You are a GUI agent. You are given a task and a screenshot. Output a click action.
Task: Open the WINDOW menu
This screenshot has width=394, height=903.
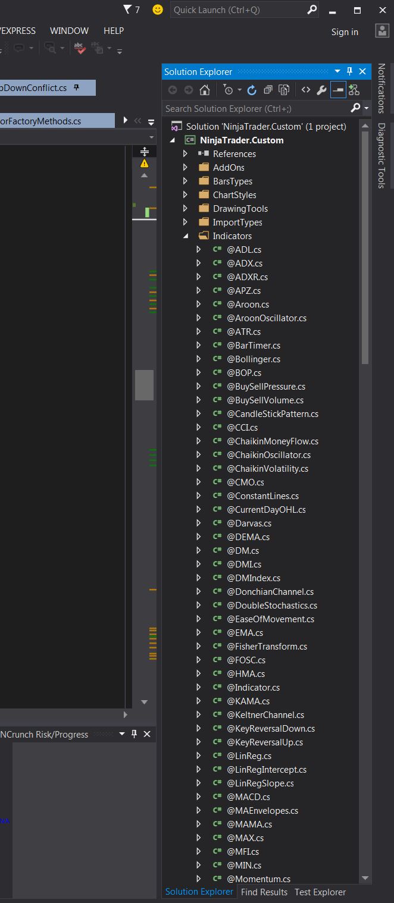[x=69, y=31]
